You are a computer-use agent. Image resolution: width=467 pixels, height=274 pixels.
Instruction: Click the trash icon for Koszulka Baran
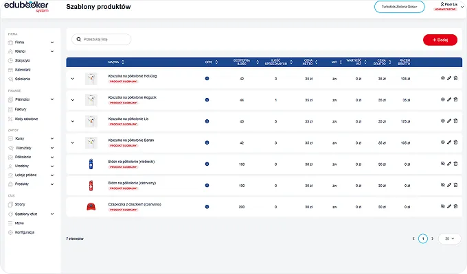pyautogui.click(x=455, y=142)
